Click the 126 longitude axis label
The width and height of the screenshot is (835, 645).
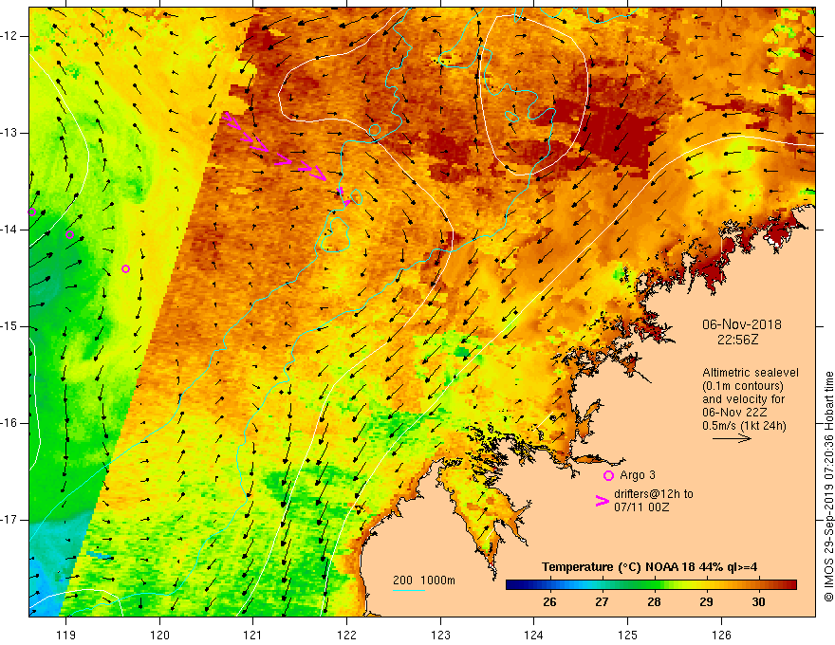click(x=721, y=635)
